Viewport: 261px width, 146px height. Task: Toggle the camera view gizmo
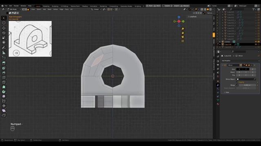(x=183, y=37)
